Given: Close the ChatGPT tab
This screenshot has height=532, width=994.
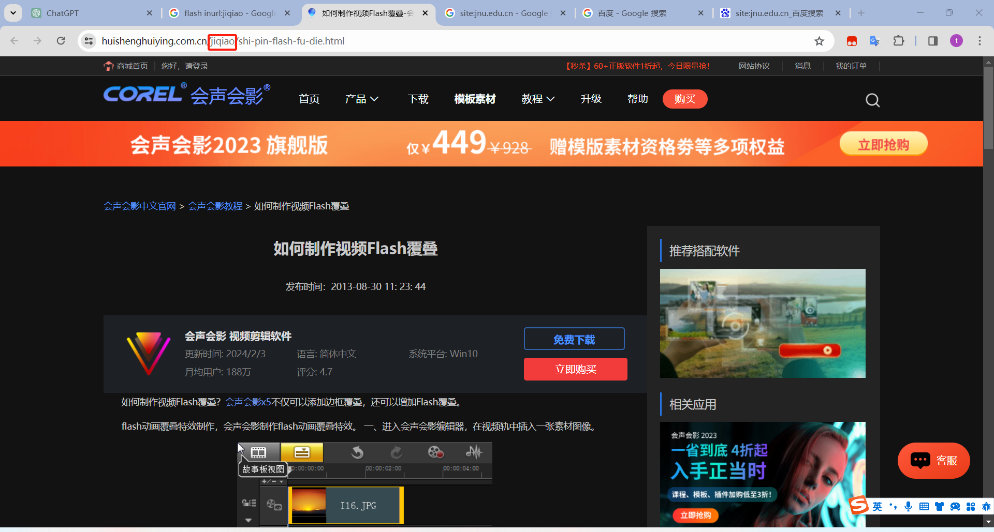Looking at the screenshot, I should coord(149,13).
